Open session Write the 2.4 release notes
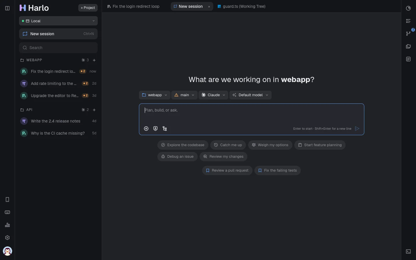The image size is (416, 260). coord(58,121)
